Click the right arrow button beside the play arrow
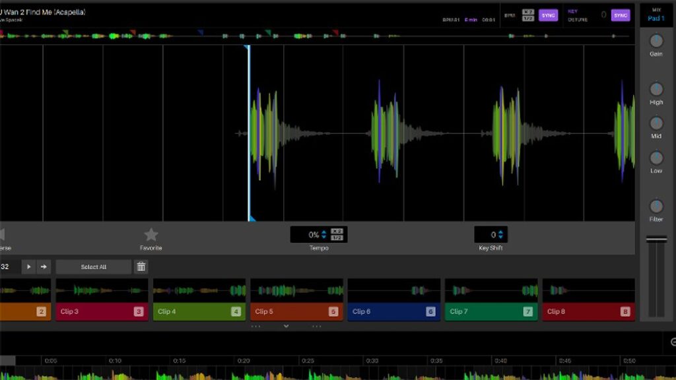The width and height of the screenshot is (676, 380). click(x=44, y=267)
